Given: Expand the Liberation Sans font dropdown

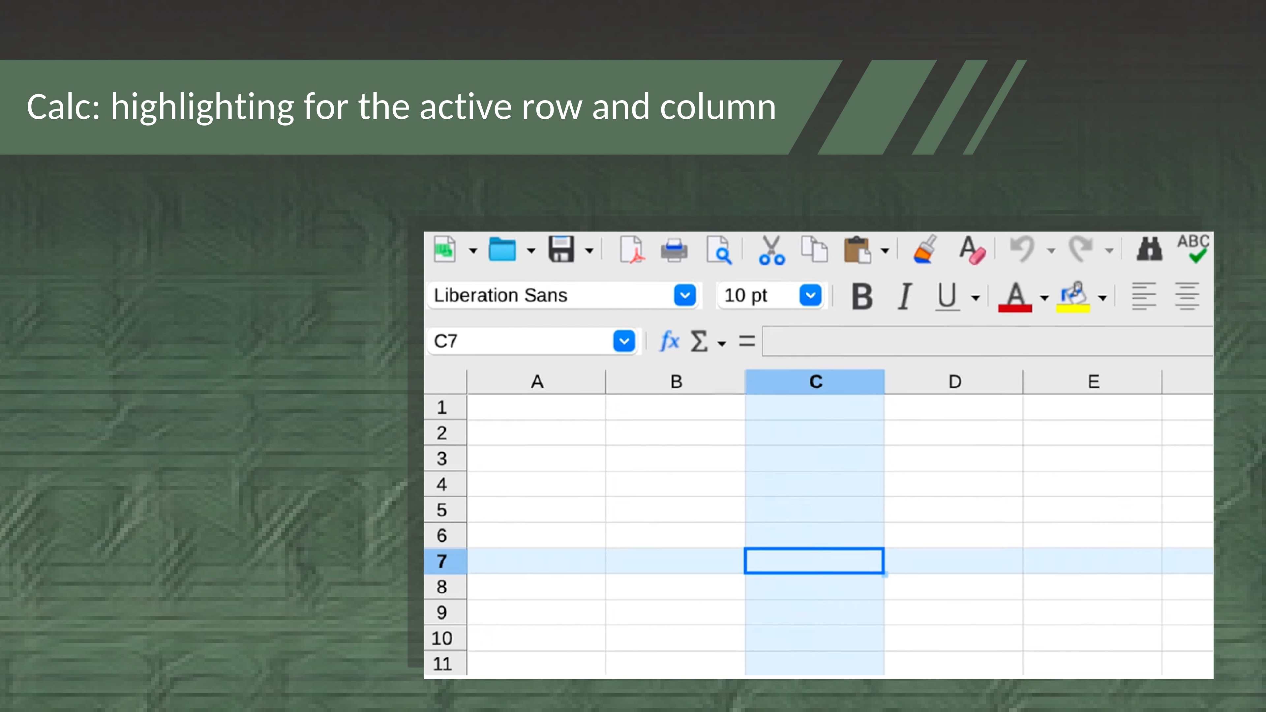Looking at the screenshot, I should pyautogui.click(x=685, y=295).
